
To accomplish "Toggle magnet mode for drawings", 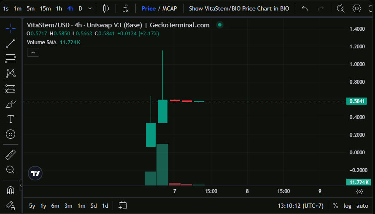I will 11,190.
